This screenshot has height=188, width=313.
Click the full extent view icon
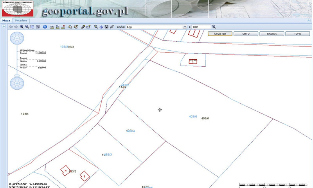coord(38,27)
